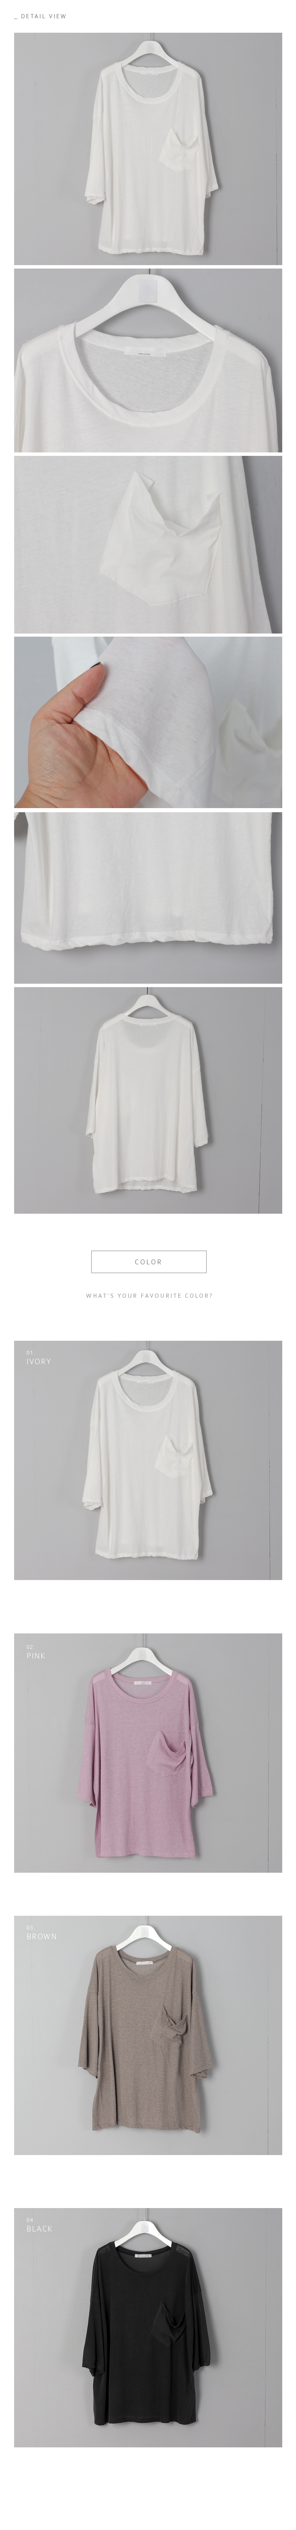Click the DETAIL VIEW heading text
Image resolution: width=296 pixels, height=2530 pixels.
pos(42,17)
